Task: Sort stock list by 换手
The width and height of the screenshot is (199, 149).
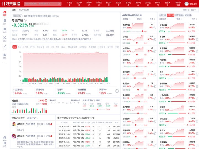Action: point(152,19)
